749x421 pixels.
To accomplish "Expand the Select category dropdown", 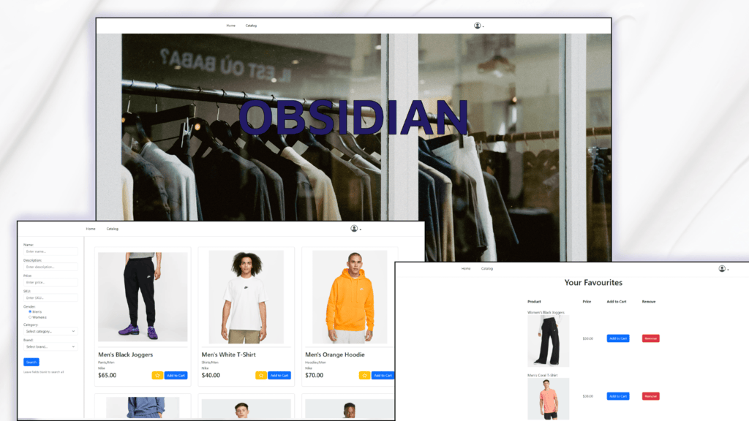I will click(x=50, y=331).
